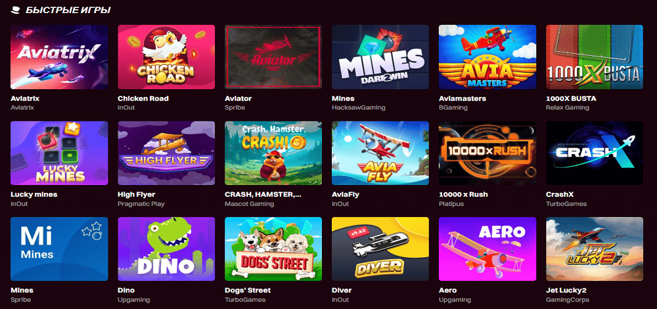
Task: Open the Dogs' Street game image
Action: click(273, 249)
